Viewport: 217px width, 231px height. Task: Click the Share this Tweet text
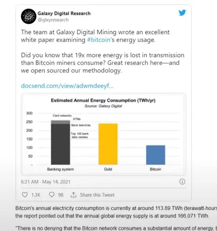[97, 195]
